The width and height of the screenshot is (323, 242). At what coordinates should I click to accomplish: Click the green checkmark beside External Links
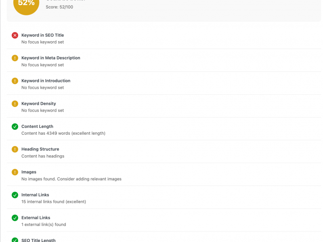(x=15, y=218)
